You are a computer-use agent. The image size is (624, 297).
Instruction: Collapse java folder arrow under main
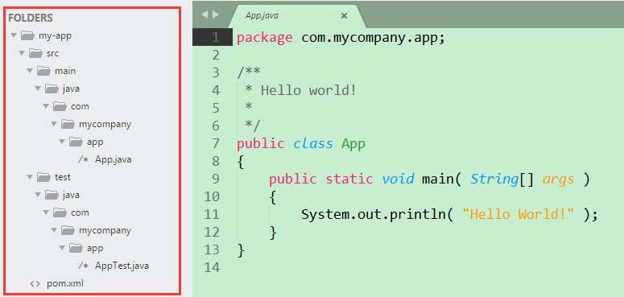point(38,89)
